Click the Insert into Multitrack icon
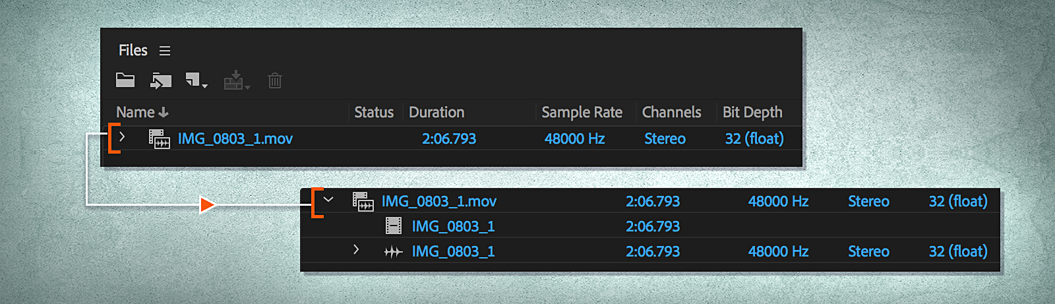1055x304 pixels. [233, 81]
